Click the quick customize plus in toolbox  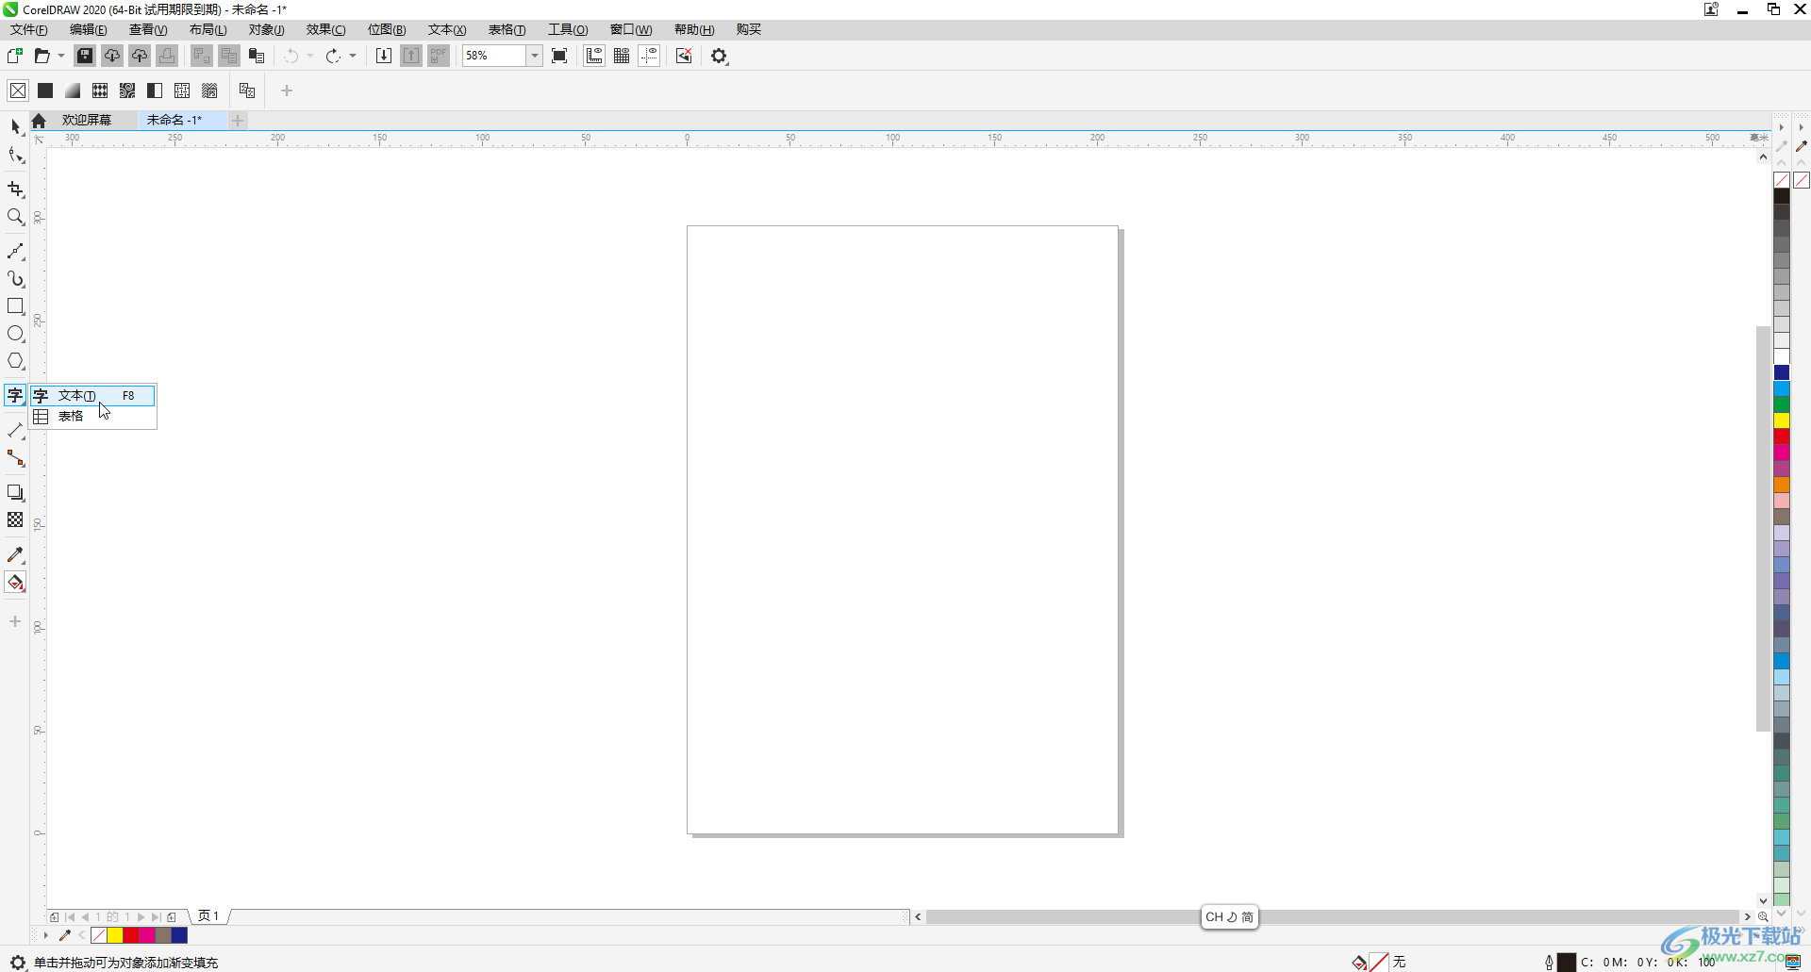tap(15, 621)
